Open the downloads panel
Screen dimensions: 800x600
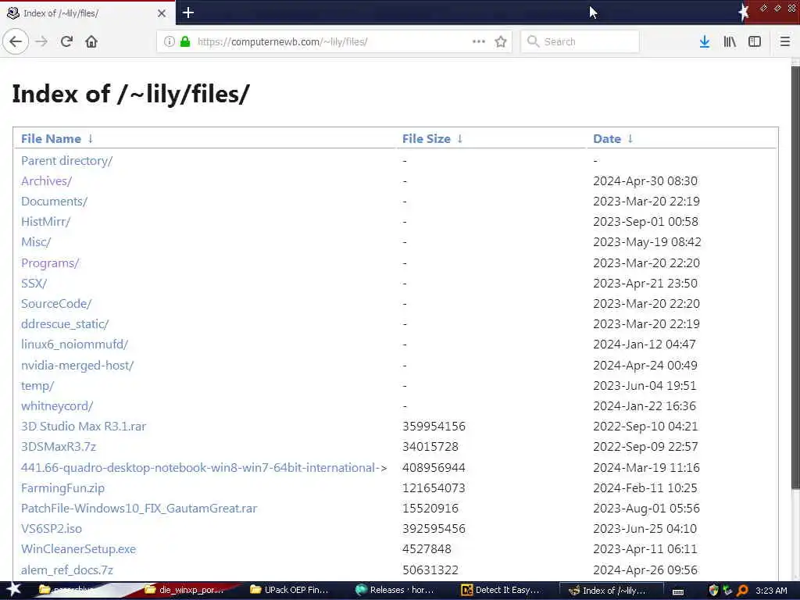(704, 41)
